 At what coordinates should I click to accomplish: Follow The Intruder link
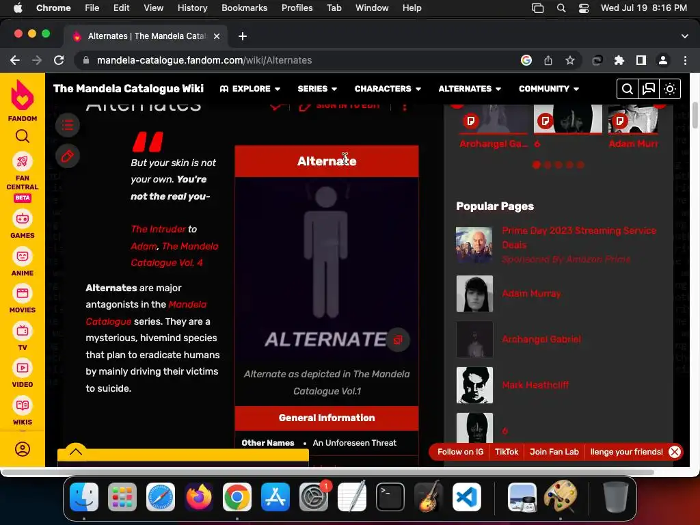tap(158, 229)
